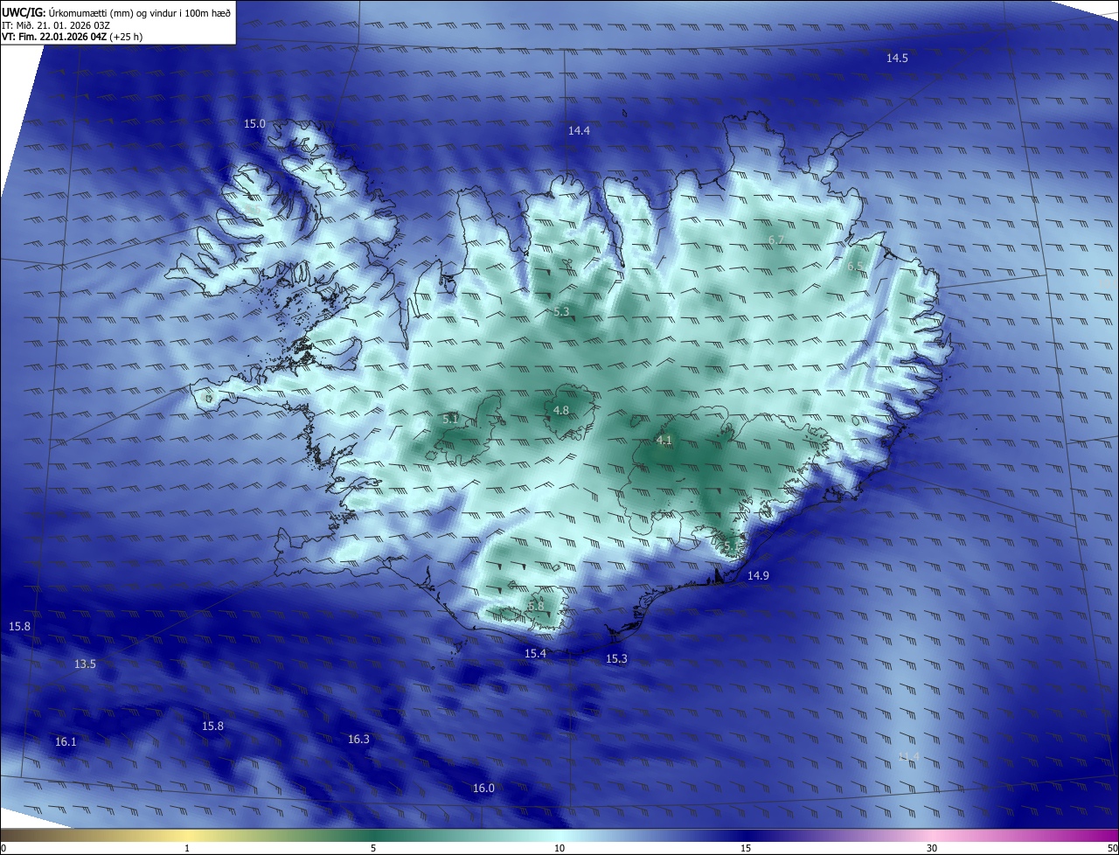This screenshot has width=1119, height=855.
Task: Click the 6.7 value label
Action: tap(776, 240)
